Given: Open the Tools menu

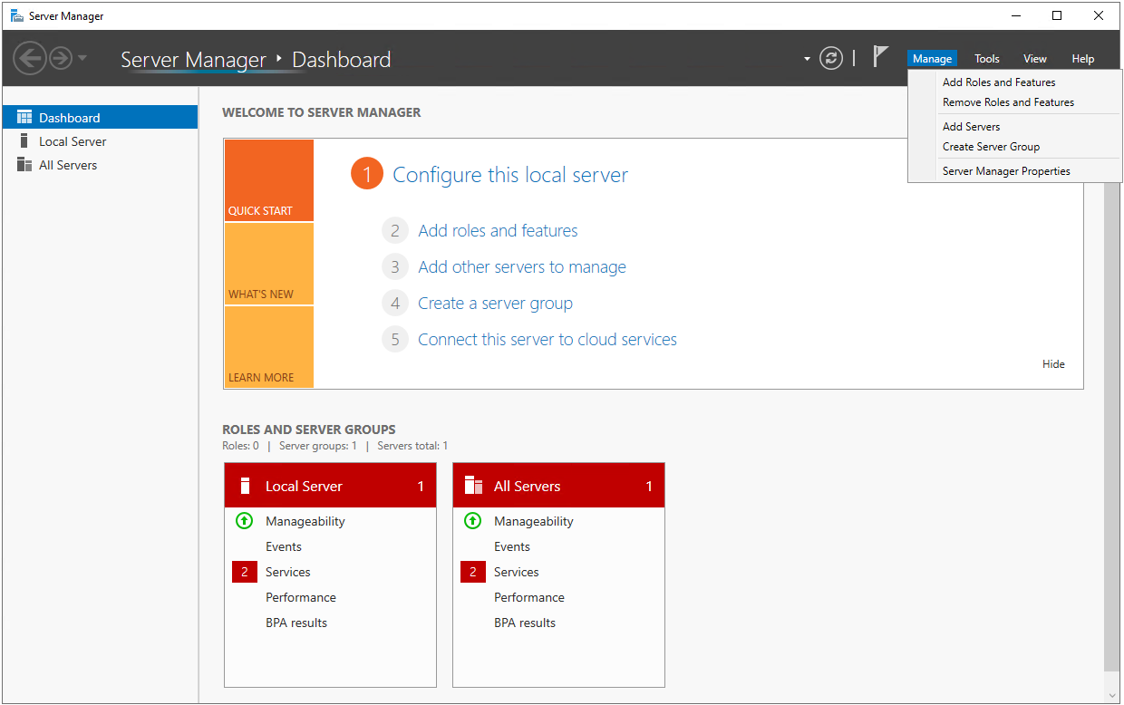Looking at the screenshot, I should point(987,59).
